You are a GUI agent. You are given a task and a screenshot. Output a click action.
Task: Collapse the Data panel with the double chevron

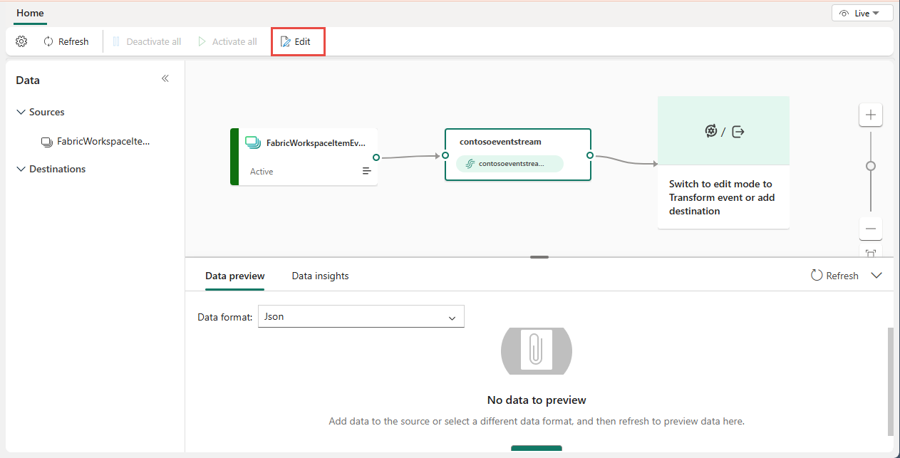click(165, 78)
